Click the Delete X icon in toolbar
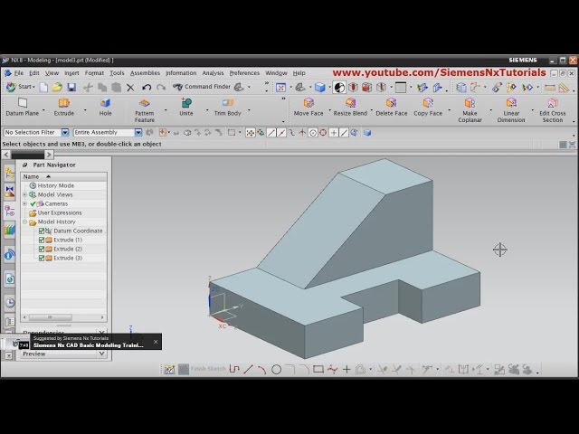 pos(130,88)
